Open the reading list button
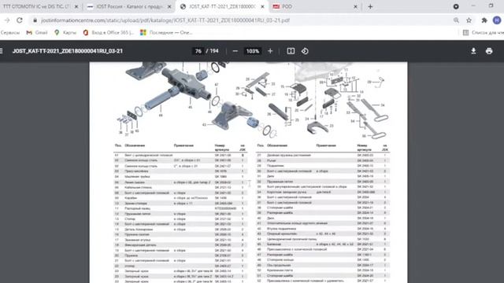 click(483, 32)
